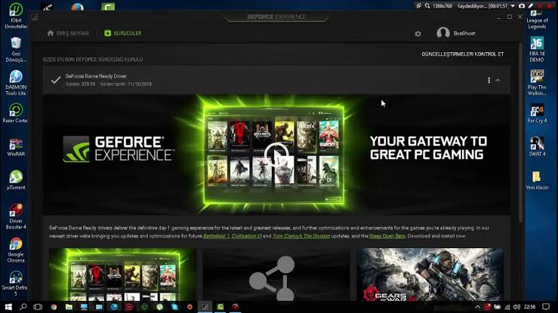Viewport: 558px width, 313px height.
Task: Open League of Legends desktop shortcut
Action: (537, 20)
